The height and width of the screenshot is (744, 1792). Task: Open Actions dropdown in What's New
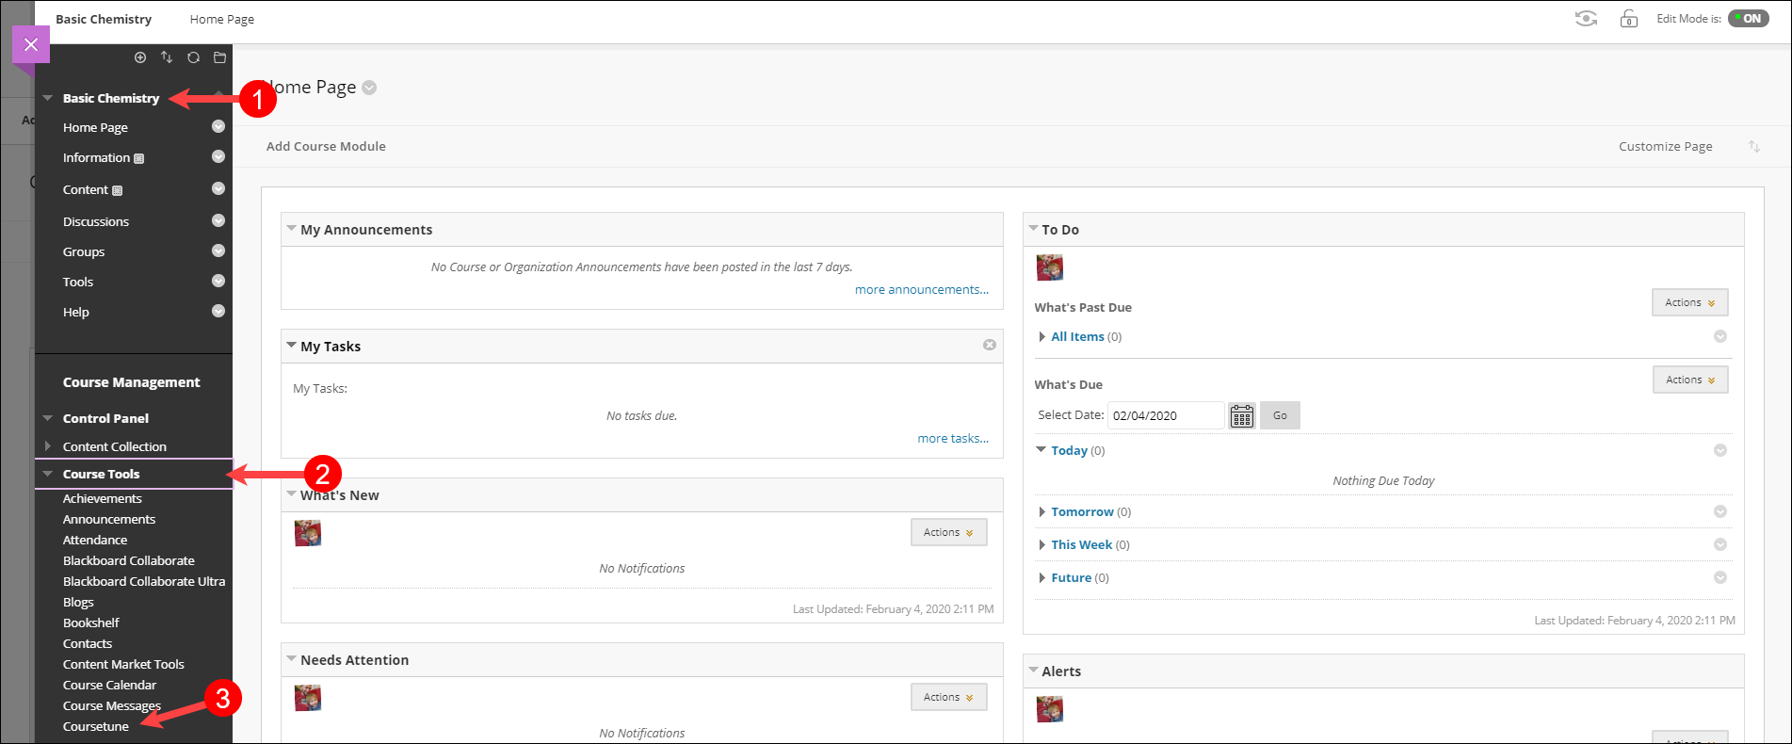(948, 532)
